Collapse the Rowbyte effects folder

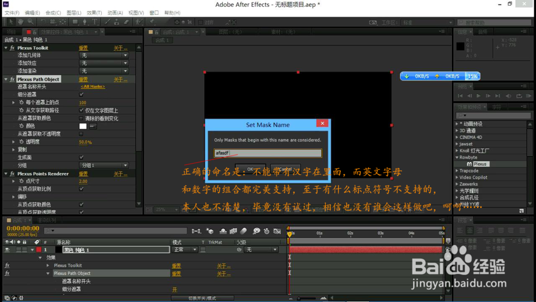[457, 157]
